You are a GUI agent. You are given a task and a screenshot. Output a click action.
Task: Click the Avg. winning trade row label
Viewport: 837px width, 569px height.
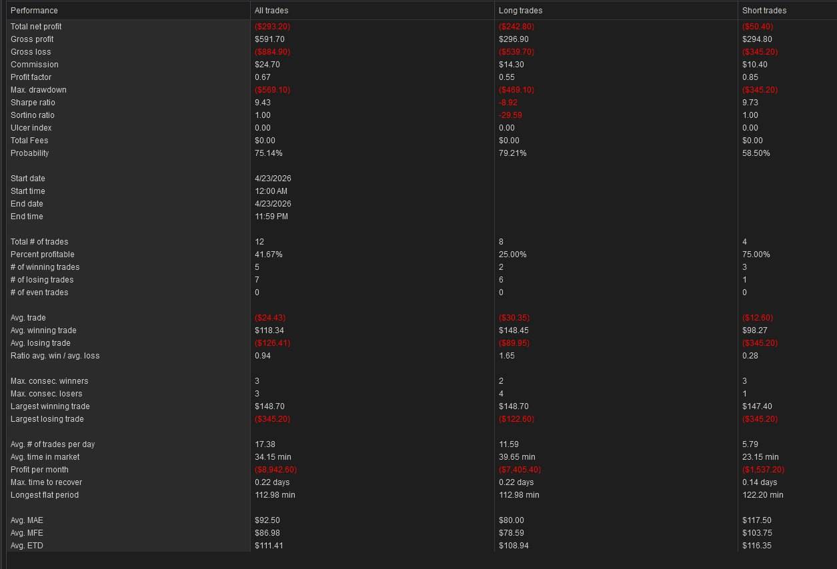coord(43,330)
